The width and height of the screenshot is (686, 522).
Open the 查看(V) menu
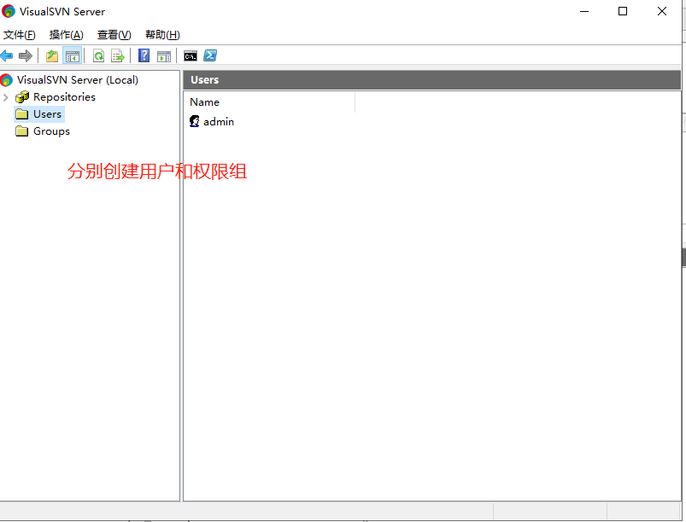pos(114,35)
